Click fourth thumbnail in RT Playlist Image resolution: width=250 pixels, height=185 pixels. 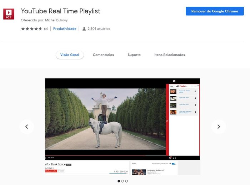pos(173,112)
